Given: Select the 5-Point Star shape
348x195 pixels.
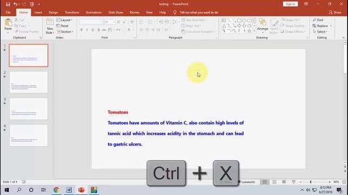Looking at the screenshot, I should point(249,31).
